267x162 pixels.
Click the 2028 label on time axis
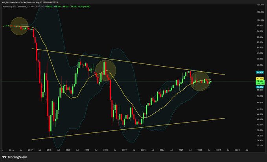(x=238, y=150)
